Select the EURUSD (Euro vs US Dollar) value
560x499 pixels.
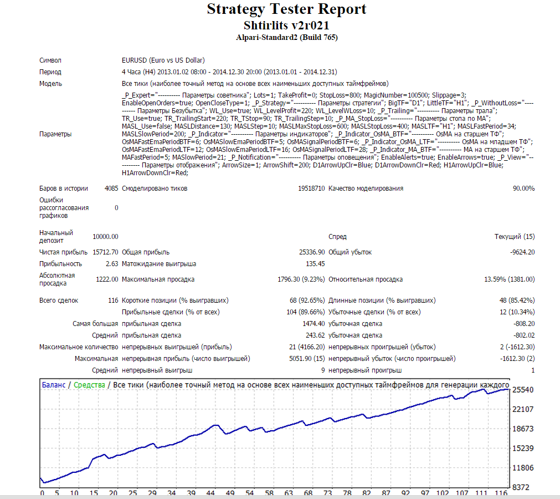tap(163, 60)
